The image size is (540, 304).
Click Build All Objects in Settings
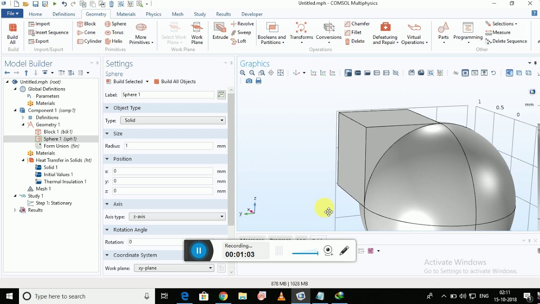point(175,81)
